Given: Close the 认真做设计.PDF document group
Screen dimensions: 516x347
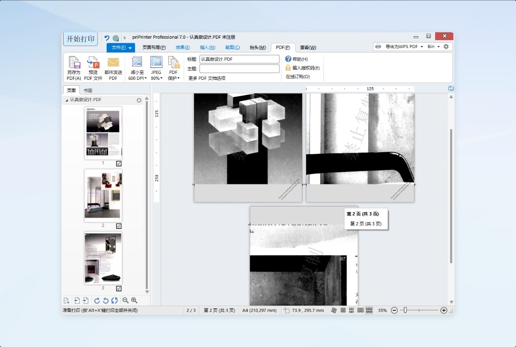Looking at the screenshot, I should pyautogui.click(x=139, y=100).
